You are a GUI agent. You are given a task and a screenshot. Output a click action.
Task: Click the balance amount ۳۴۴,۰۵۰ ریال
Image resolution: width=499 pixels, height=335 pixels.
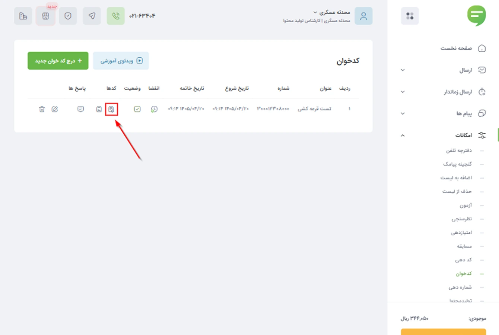[414, 319]
